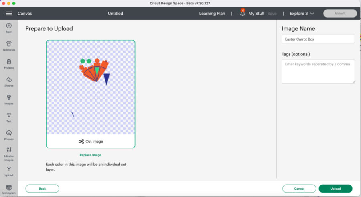Open the Learning Plan page

pyautogui.click(x=213, y=13)
